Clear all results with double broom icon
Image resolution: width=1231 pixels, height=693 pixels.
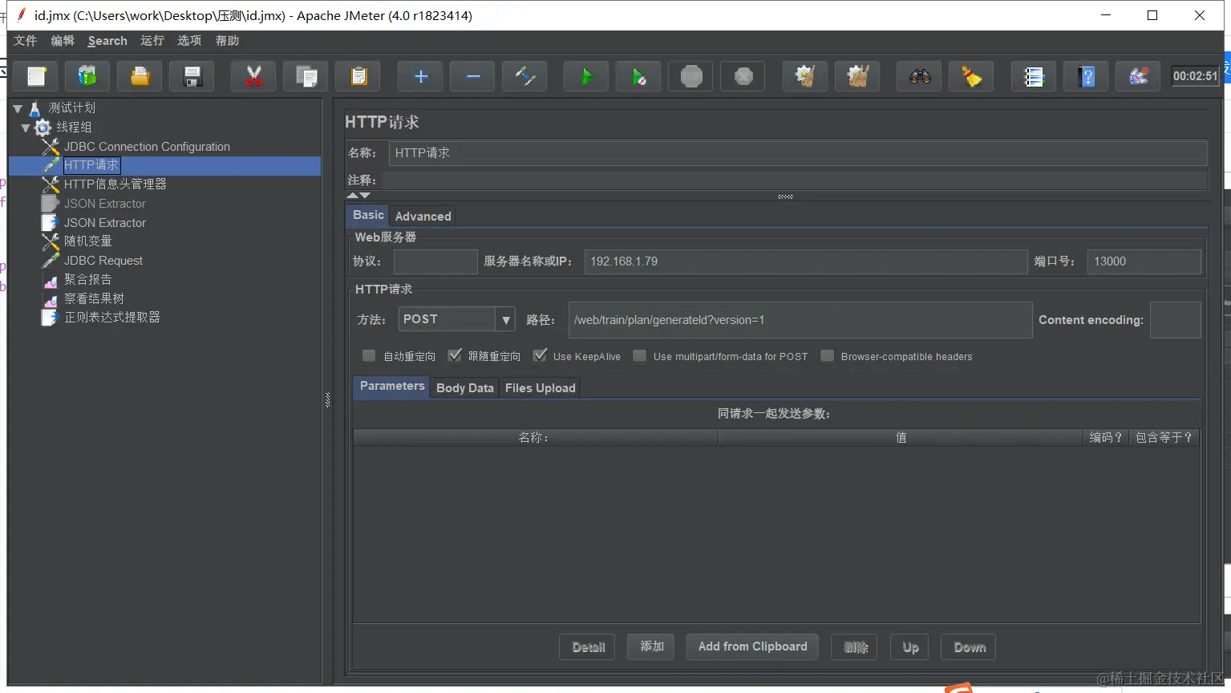click(x=857, y=76)
